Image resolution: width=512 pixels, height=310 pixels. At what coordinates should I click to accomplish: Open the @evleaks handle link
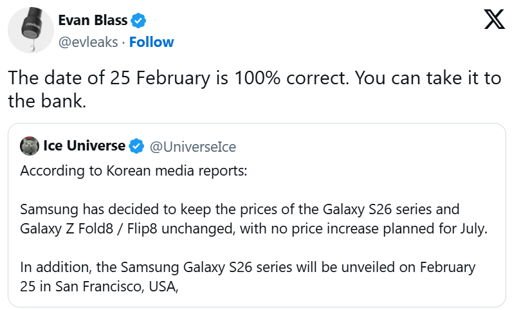point(88,42)
